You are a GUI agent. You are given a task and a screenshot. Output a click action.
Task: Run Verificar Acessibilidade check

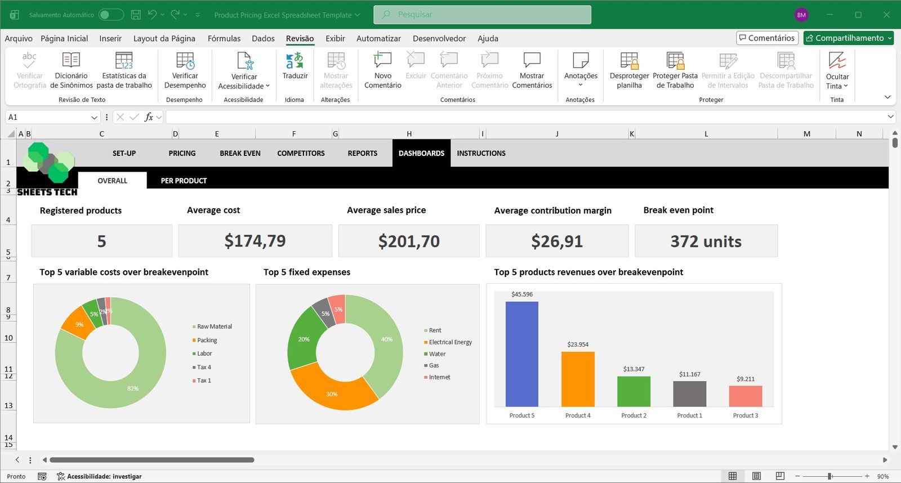[244, 70]
